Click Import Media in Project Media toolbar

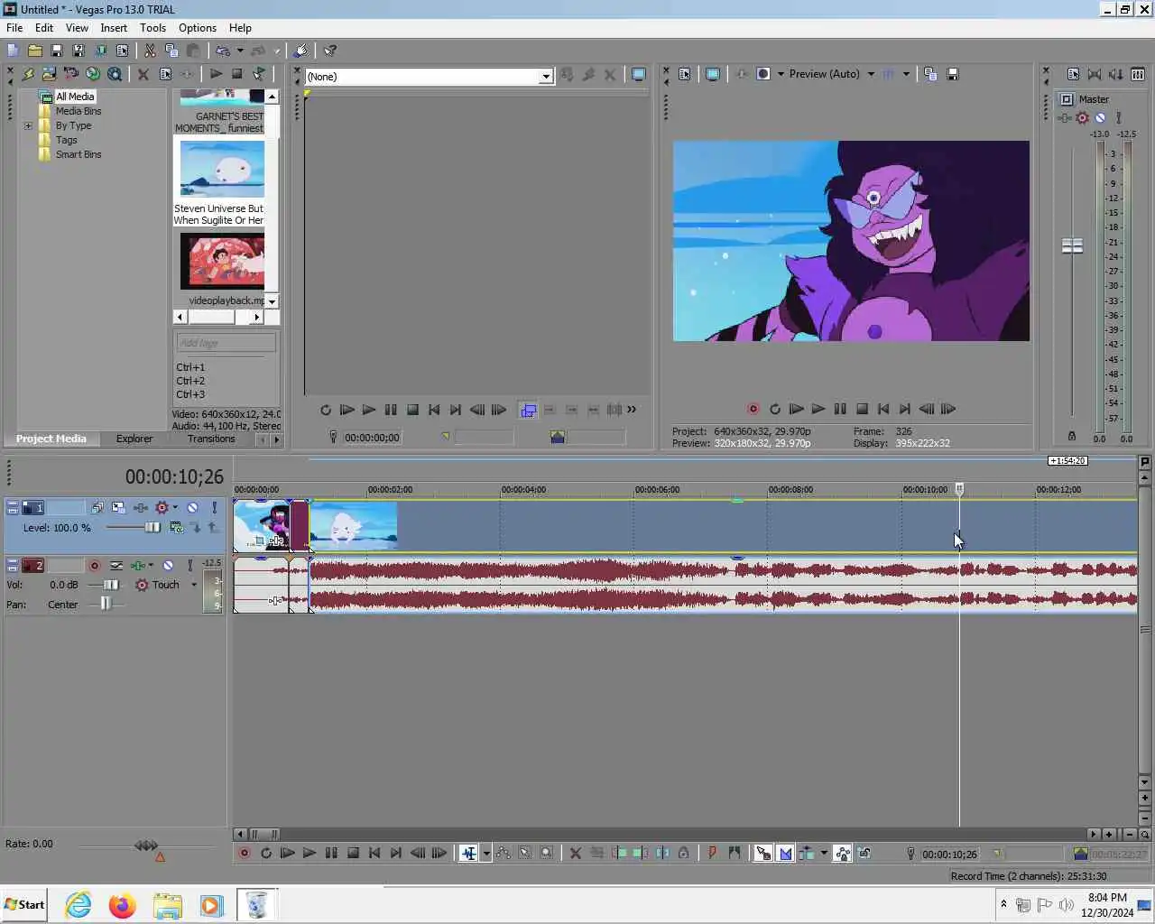[28, 74]
